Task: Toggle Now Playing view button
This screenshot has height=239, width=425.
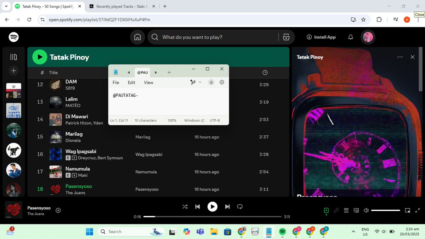Action: [326, 210]
